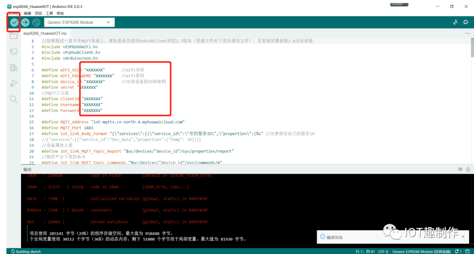Click the ClientId define line
474x254 pixels.
click(72, 99)
